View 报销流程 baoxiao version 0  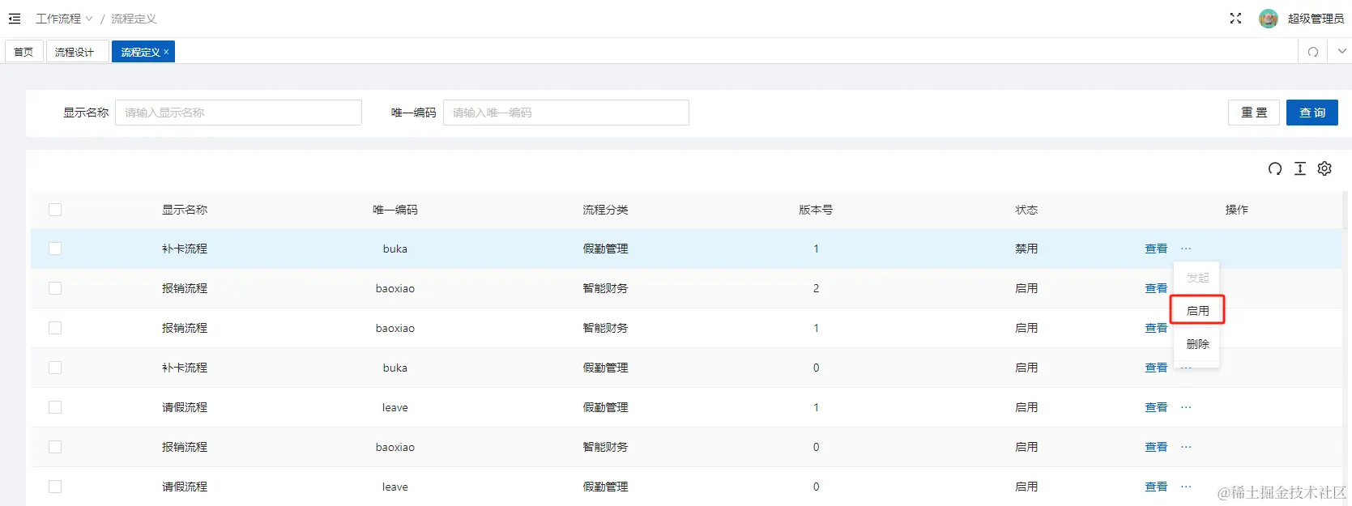(x=1156, y=447)
